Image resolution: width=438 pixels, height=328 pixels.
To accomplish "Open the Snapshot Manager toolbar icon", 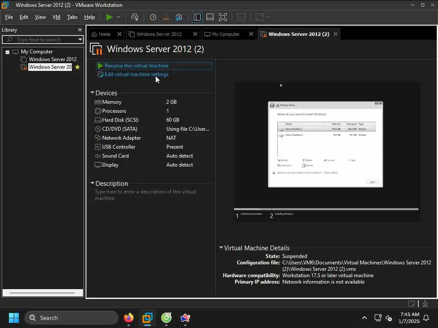I will click(x=179, y=17).
